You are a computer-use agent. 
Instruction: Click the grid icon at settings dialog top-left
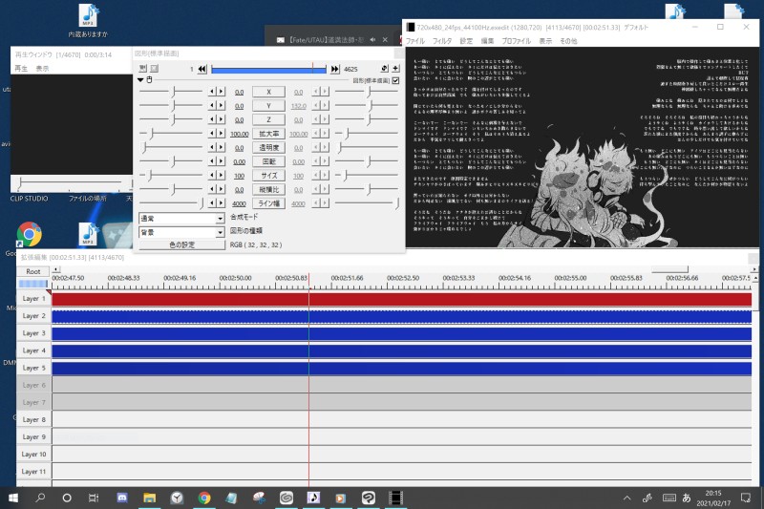pos(142,68)
